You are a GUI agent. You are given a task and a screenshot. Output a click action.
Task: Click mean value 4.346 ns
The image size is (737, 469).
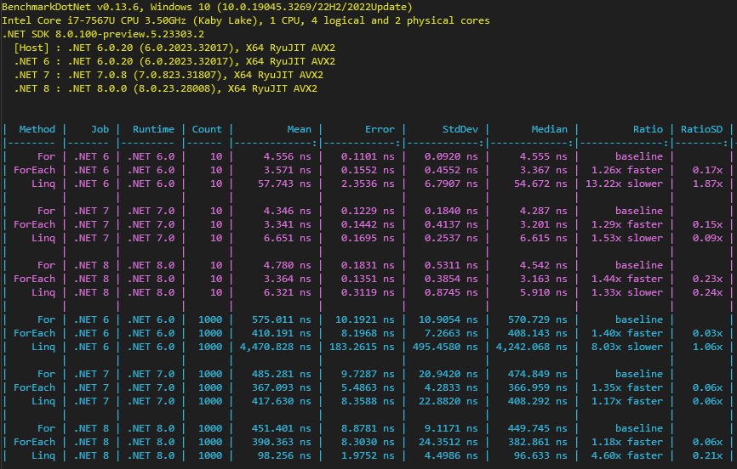point(287,211)
